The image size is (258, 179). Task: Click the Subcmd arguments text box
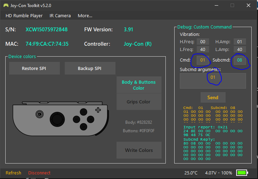(x=213, y=81)
